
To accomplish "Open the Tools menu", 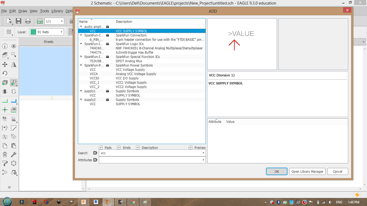I will point(45,11).
